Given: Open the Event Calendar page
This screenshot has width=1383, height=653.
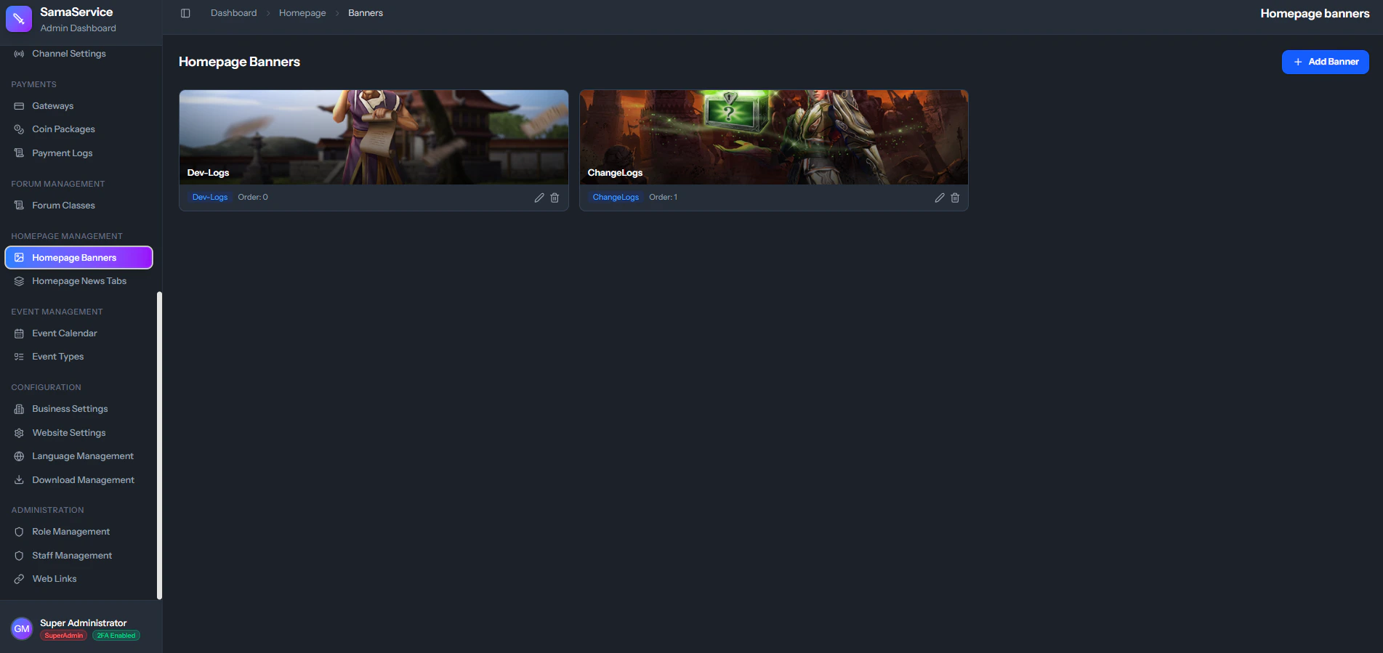Looking at the screenshot, I should (x=78, y=333).
